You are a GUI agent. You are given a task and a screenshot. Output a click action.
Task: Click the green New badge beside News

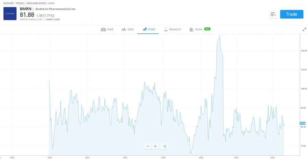pyautogui.click(x=207, y=29)
